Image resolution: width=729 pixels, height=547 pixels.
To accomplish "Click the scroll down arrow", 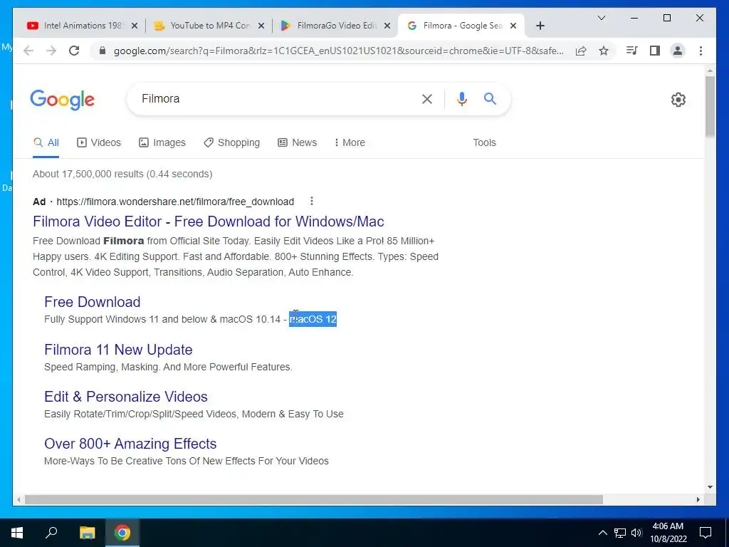I will pyautogui.click(x=710, y=487).
